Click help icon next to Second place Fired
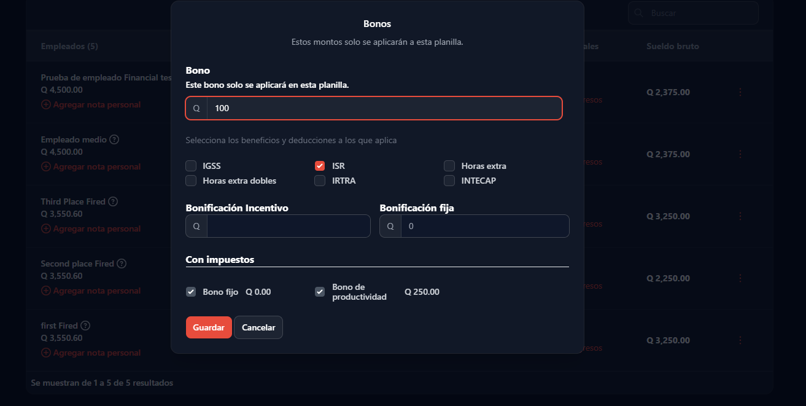Screen dimensions: 806x406 (x=122, y=264)
